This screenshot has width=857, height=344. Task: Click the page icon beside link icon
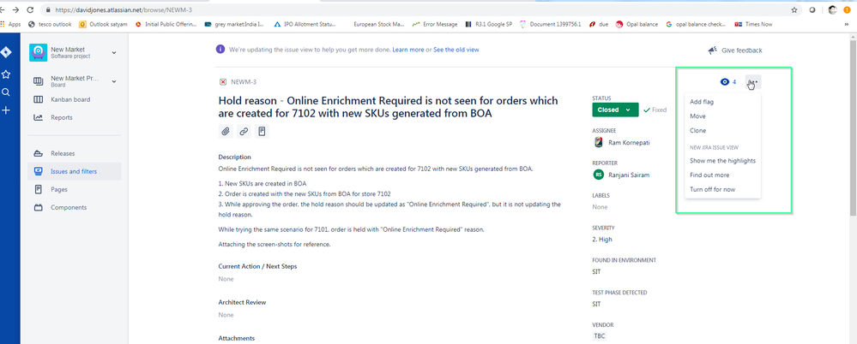coord(262,132)
